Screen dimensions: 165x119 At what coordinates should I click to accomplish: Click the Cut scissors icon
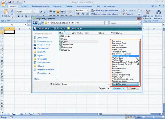tap(12, 10)
